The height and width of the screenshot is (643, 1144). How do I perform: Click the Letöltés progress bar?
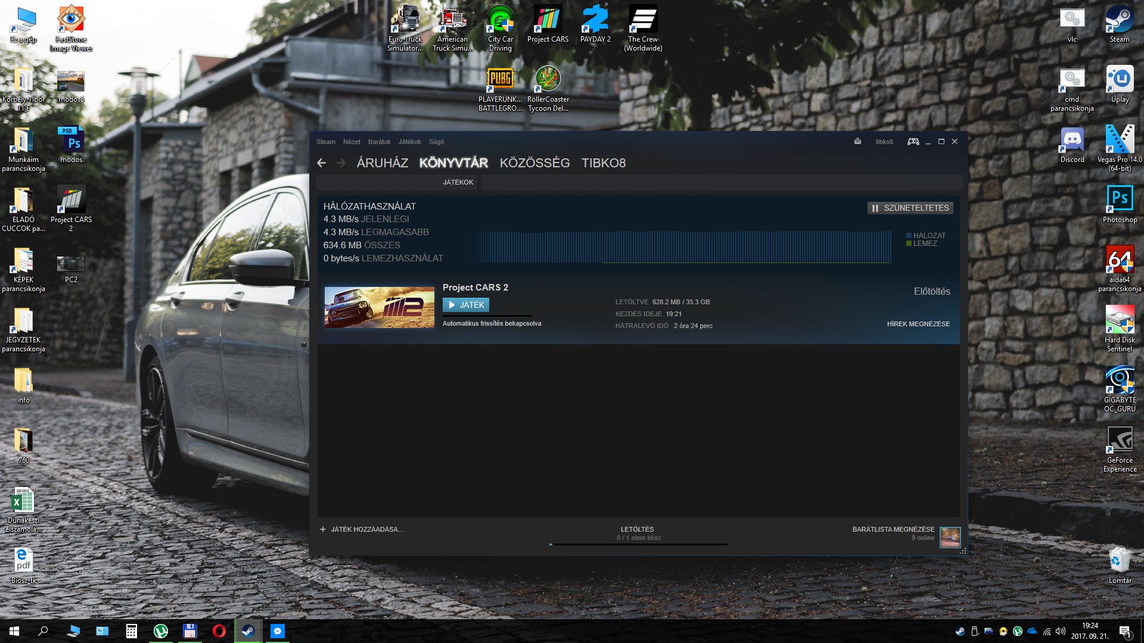coord(638,544)
